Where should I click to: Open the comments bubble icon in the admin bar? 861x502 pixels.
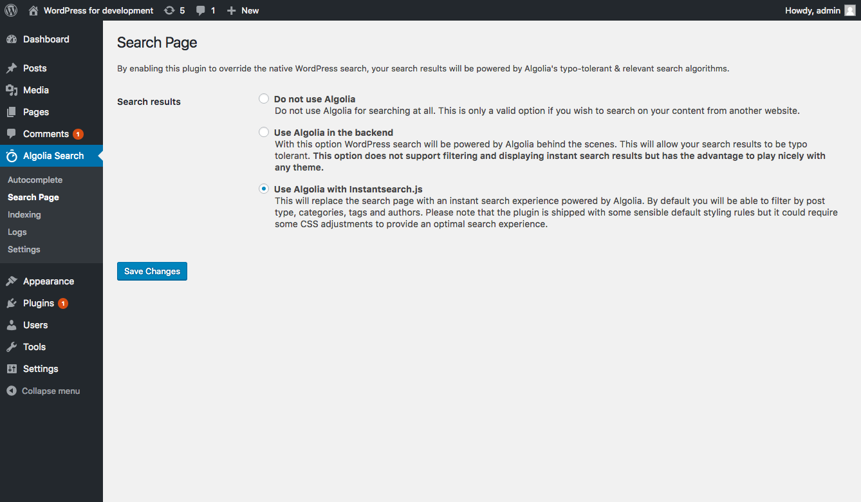click(201, 10)
